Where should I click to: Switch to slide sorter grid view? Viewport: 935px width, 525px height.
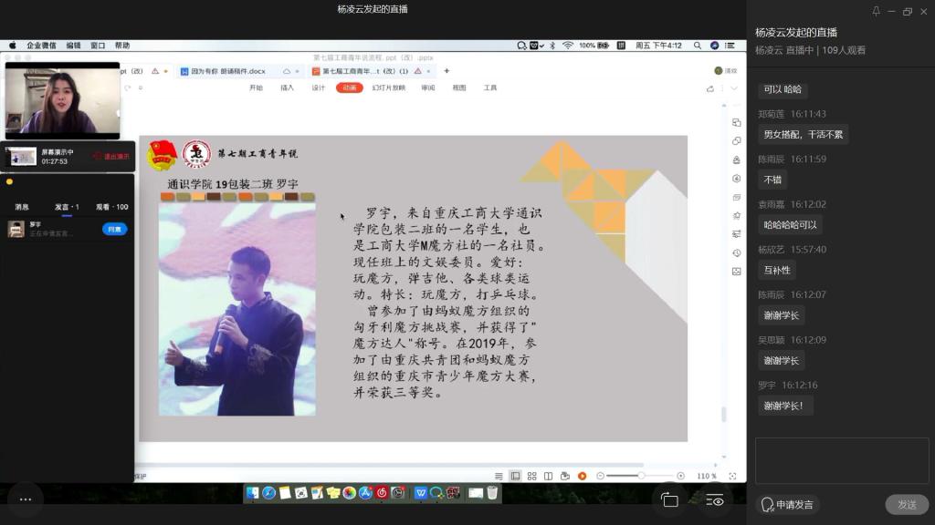coord(531,476)
